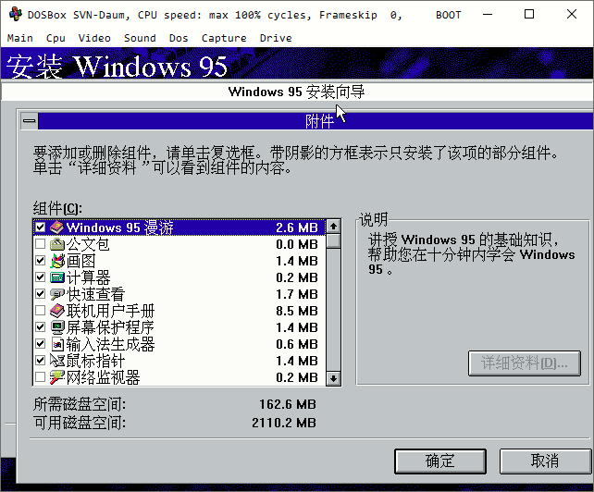The image size is (594, 492).
Task: Uncheck the 屏幕保护程序 checkbox
Action: coord(40,327)
